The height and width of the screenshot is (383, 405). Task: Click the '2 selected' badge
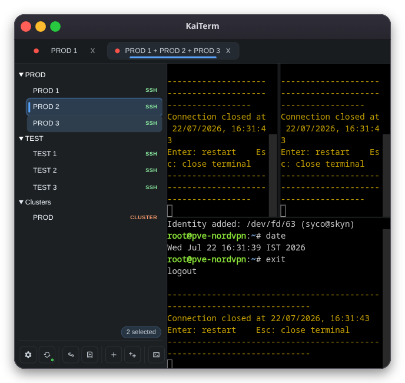pyautogui.click(x=141, y=332)
